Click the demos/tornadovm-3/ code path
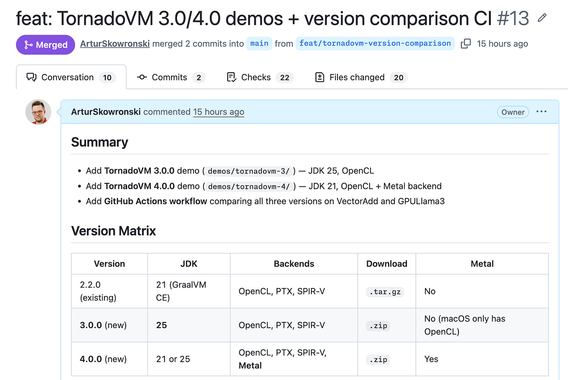The width and height of the screenshot is (568, 380). tap(248, 171)
